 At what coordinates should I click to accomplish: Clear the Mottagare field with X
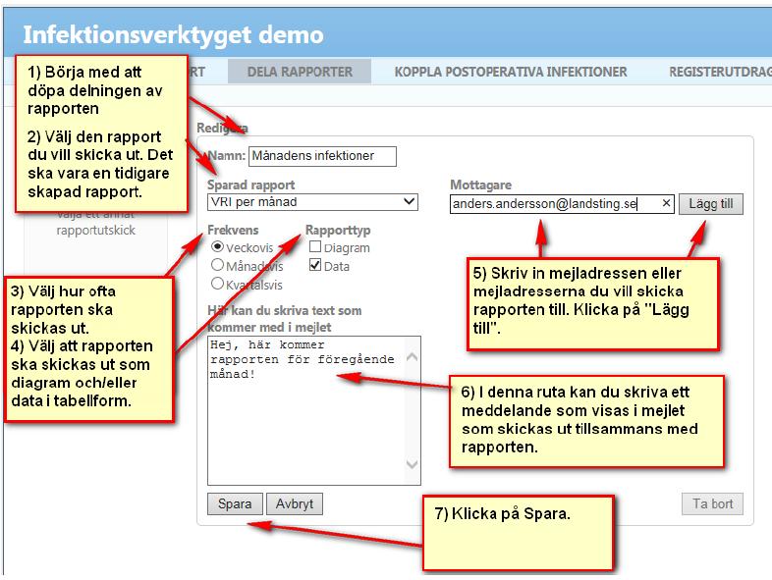point(666,203)
